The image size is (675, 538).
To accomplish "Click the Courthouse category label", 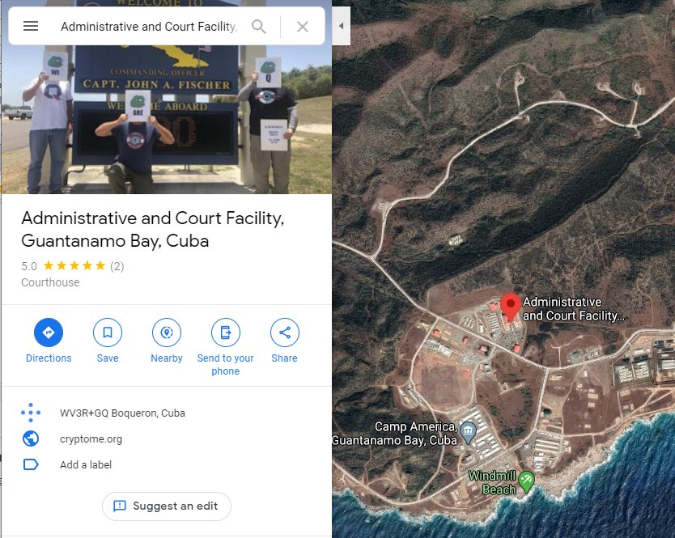I will tap(50, 282).
